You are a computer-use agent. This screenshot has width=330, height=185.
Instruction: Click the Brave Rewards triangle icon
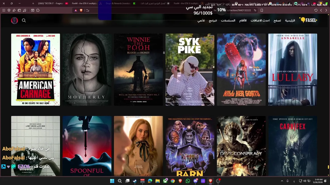(76, 10)
